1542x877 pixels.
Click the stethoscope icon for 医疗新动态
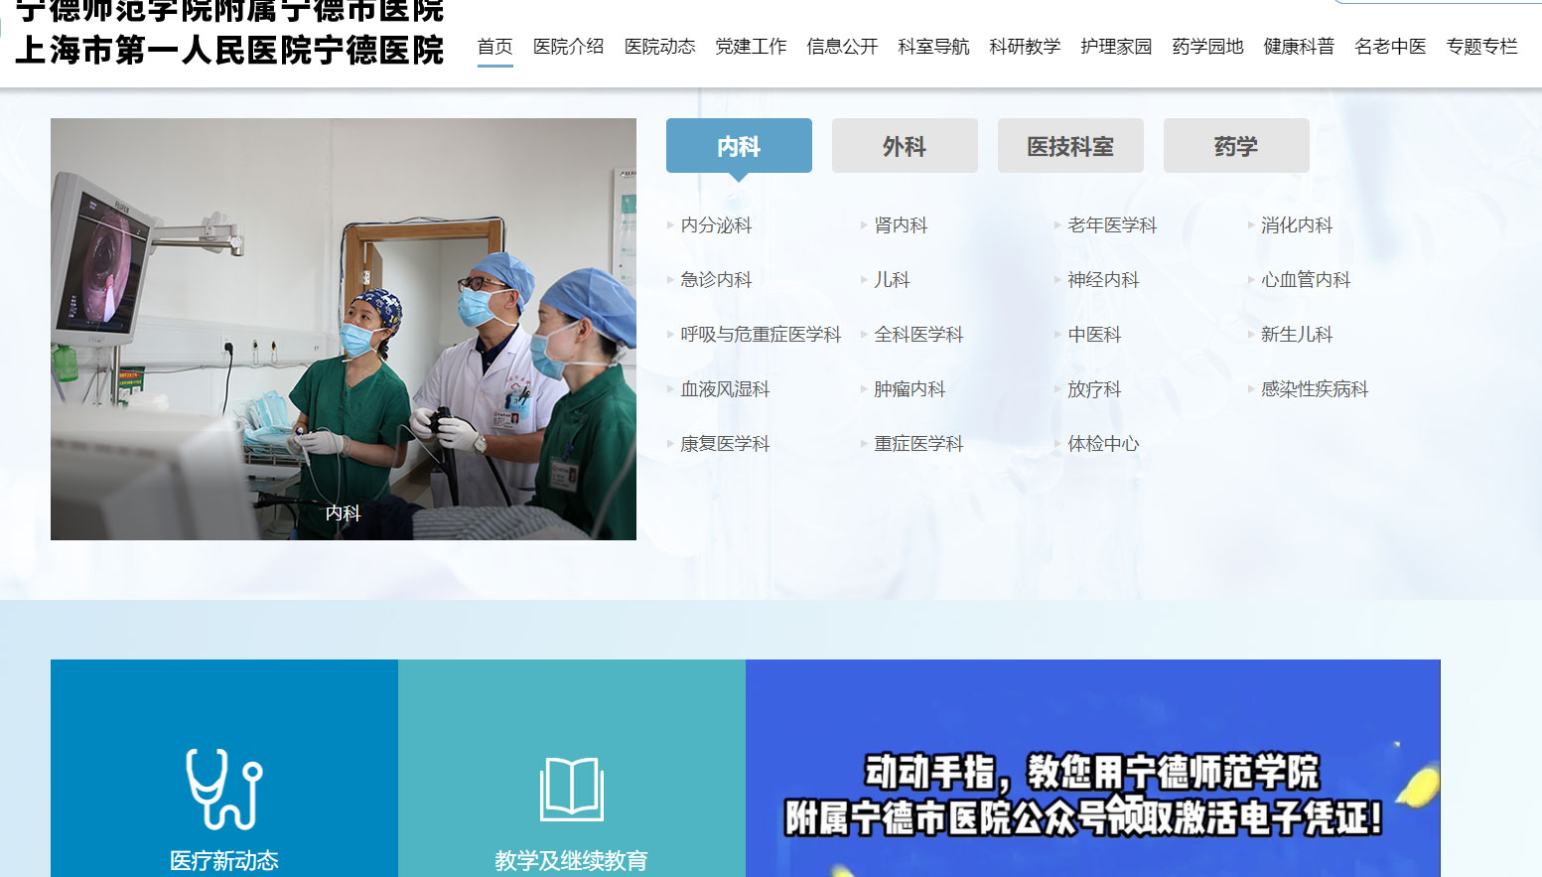coord(224,789)
